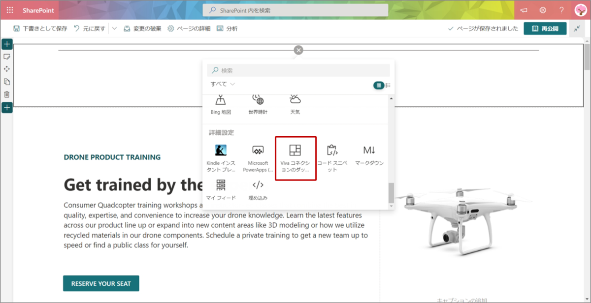Screen dimensions: 591x303
Task: Click the SharePoint title link
Action: point(38,10)
